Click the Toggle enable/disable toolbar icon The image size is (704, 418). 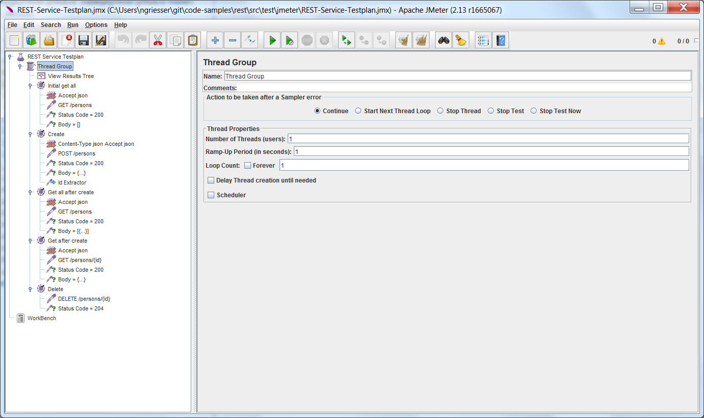tap(250, 40)
